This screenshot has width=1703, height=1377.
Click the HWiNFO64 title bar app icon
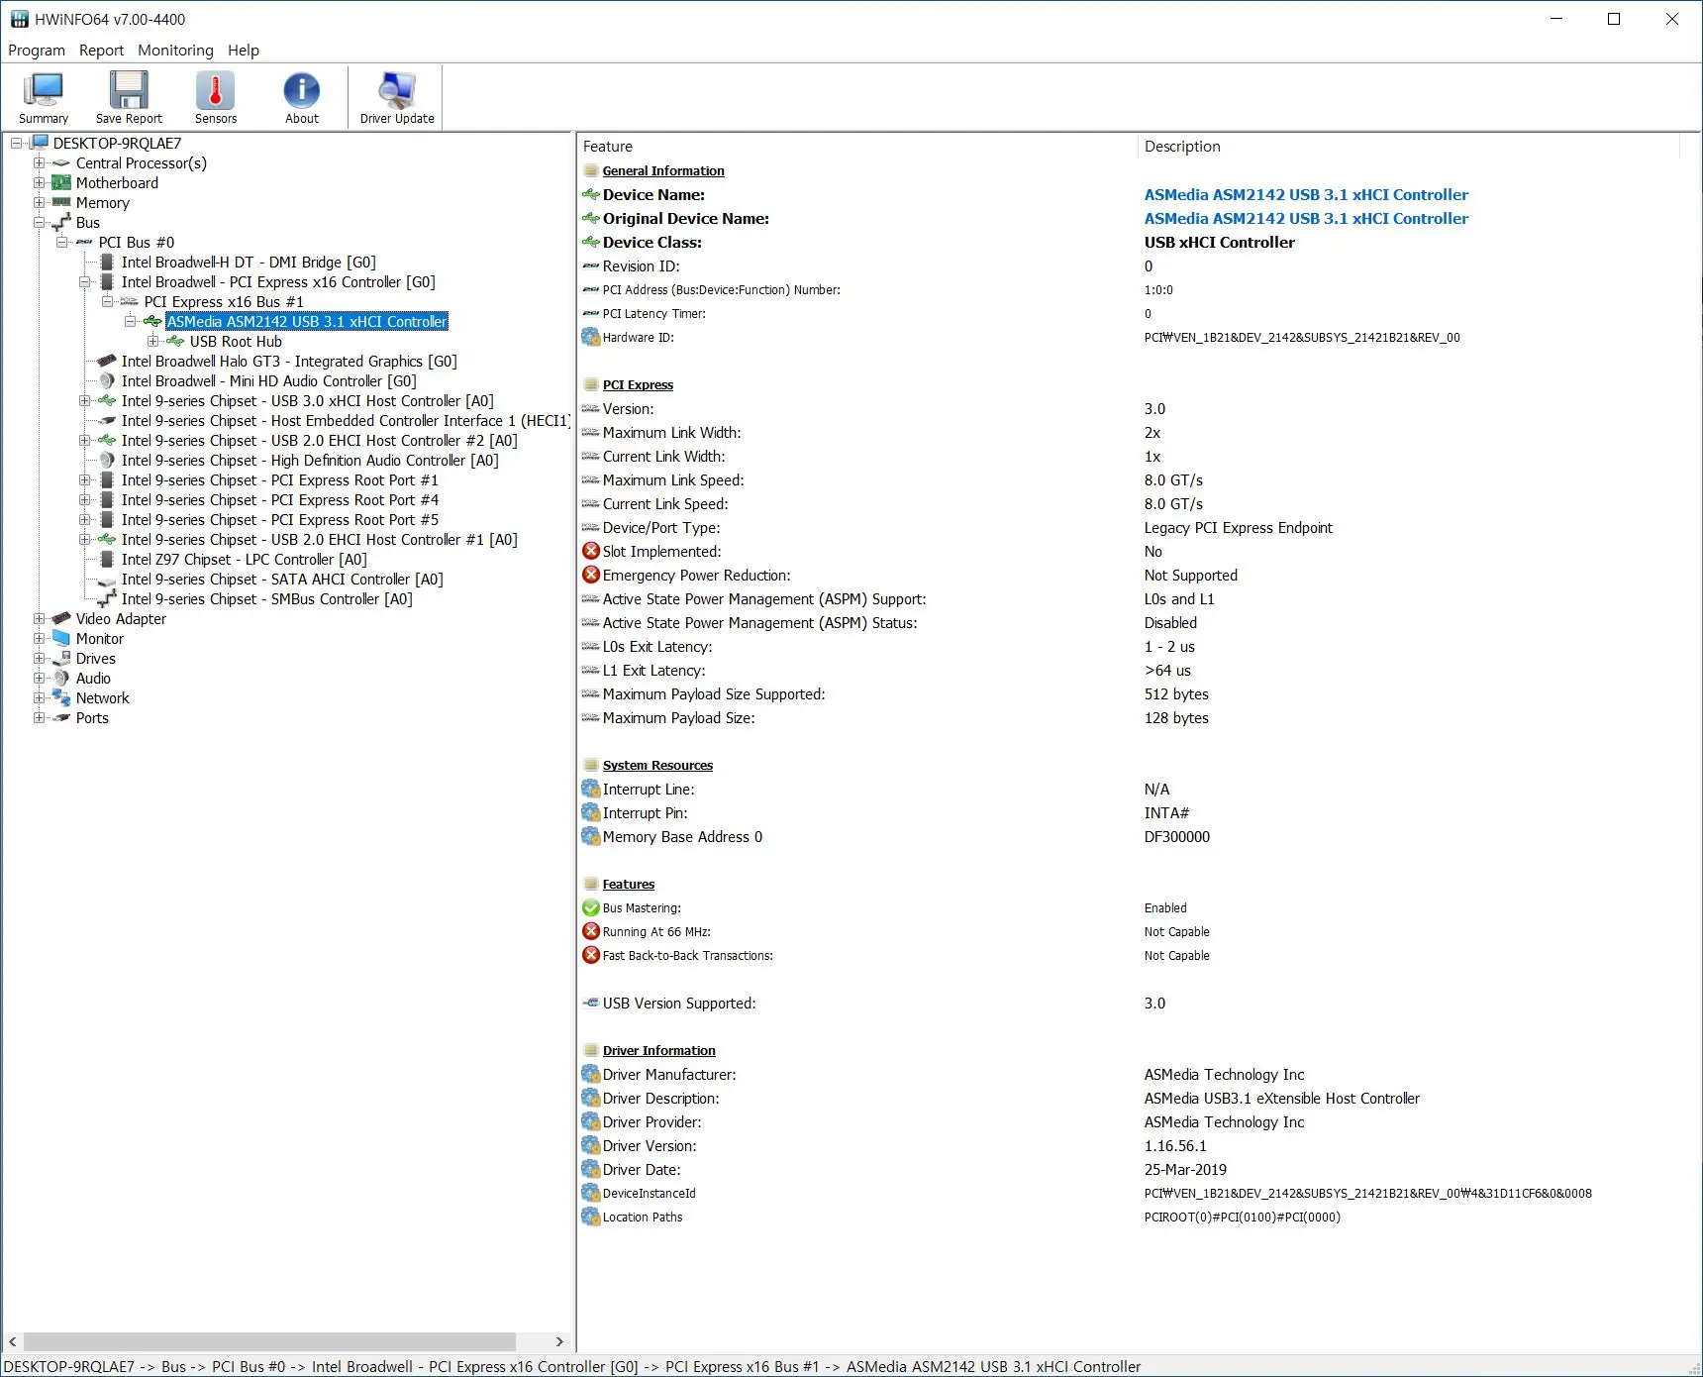click(x=19, y=19)
